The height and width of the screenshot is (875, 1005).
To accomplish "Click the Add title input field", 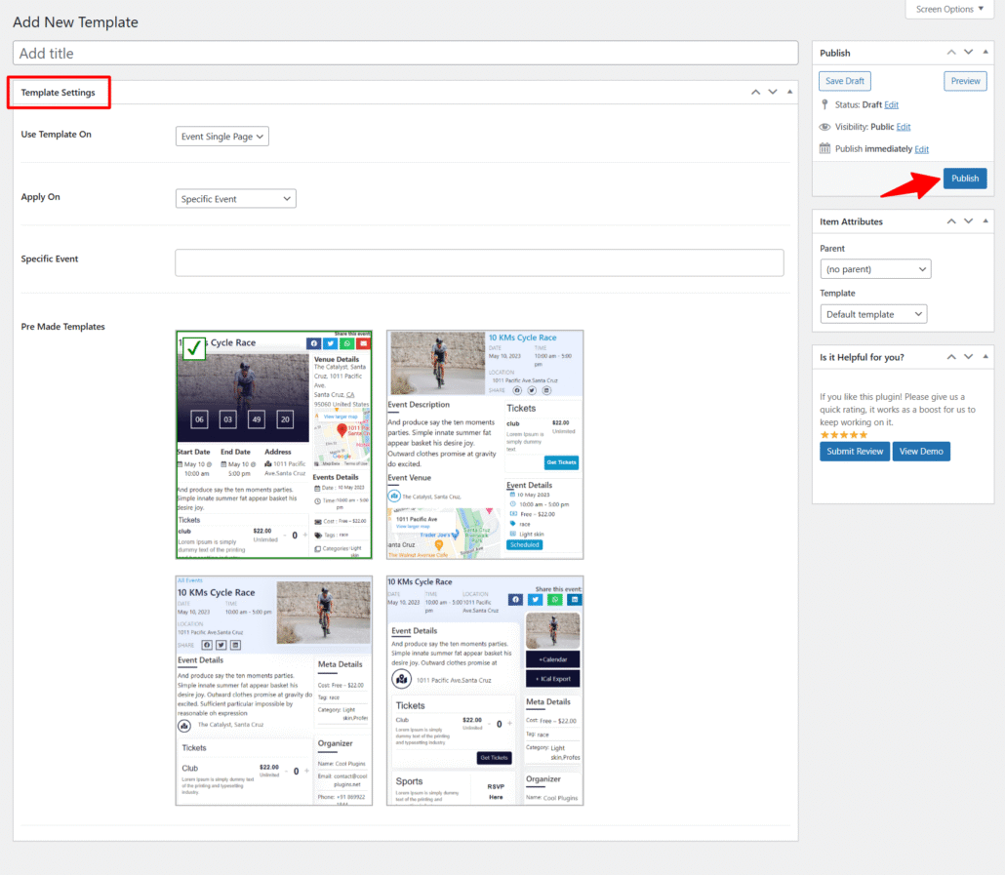I will point(405,53).
